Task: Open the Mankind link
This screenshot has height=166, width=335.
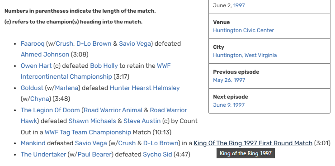Action: click(33, 143)
